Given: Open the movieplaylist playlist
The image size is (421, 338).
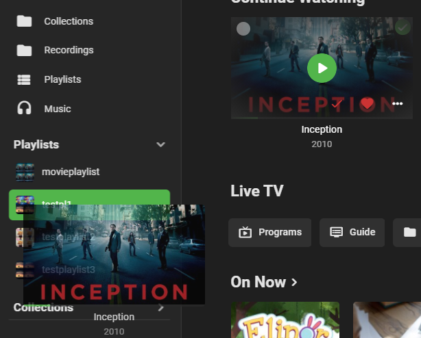Looking at the screenshot, I should tap(89, 172).
